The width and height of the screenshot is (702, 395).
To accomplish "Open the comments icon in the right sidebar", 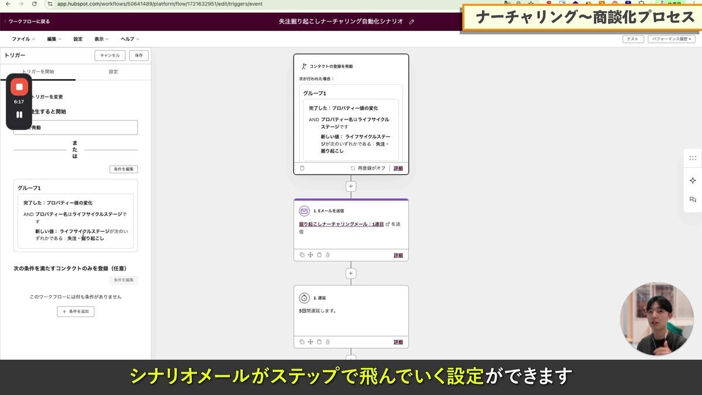I will point(693,199).
